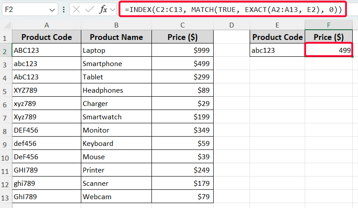Select column F header

click(329, 25)
